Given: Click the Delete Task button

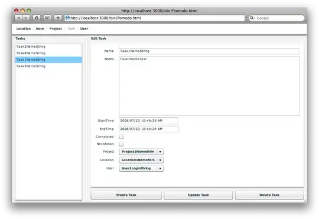Looking at the screenshot, I should click(269, 195).
